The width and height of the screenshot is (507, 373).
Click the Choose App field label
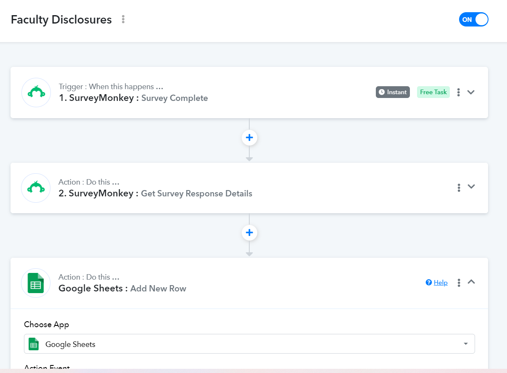pos(47,325)
